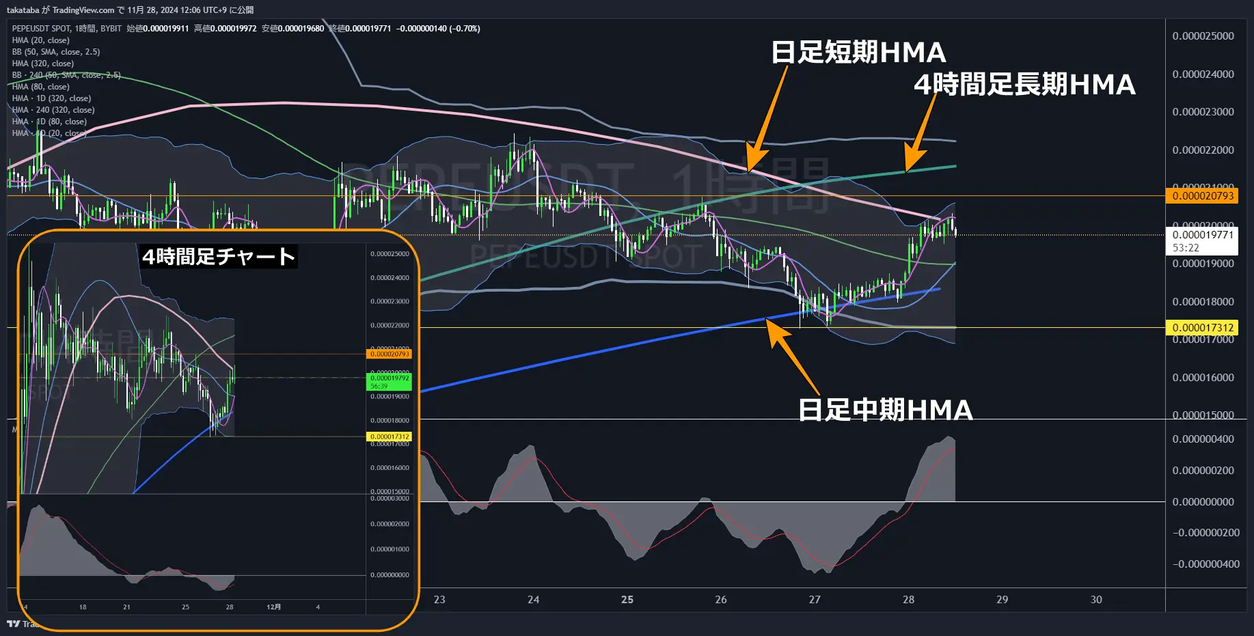Click the 0.000019000 main price axis tick
Viewport: 1254px width, 636px height.
(1203, 264)
